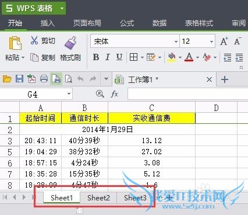Open the ribbon group dialog launcher
The width and height of the screenshot is (248, 215).
(241, 68)
